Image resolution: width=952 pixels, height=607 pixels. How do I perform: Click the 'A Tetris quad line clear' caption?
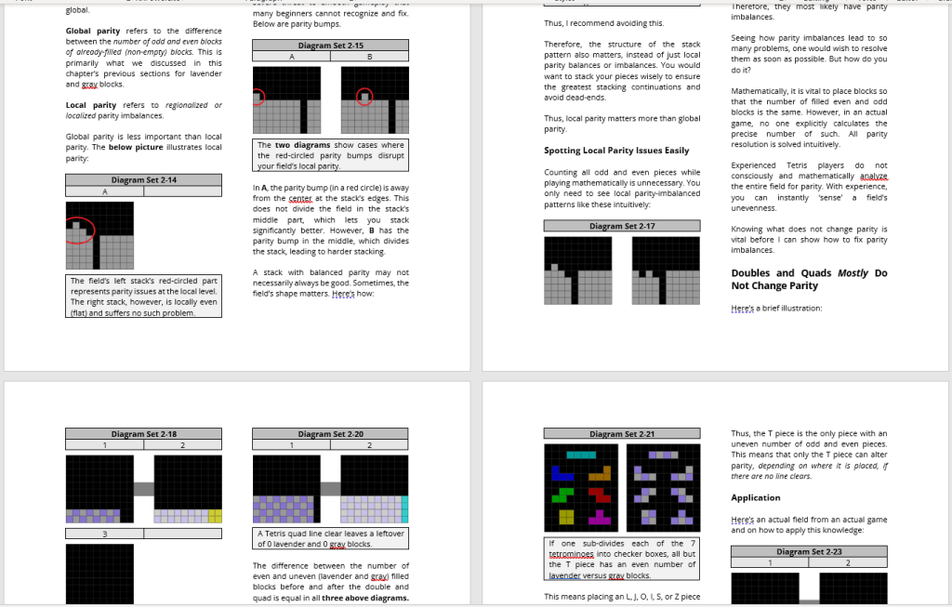tap(330, 538)
